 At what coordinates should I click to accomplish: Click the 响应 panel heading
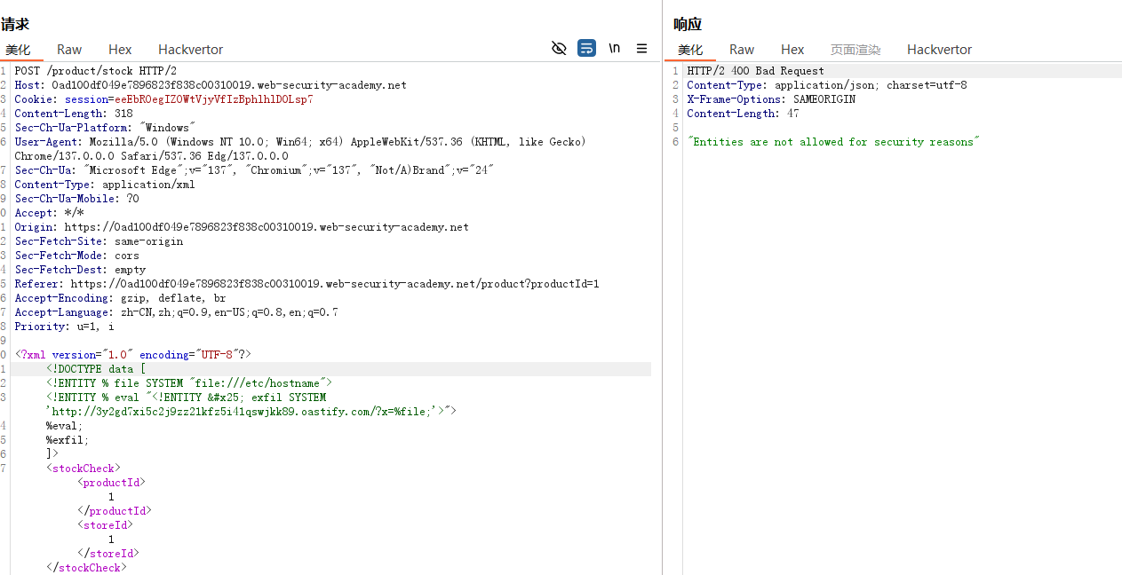pyautogui.click(x=688, y=24)
